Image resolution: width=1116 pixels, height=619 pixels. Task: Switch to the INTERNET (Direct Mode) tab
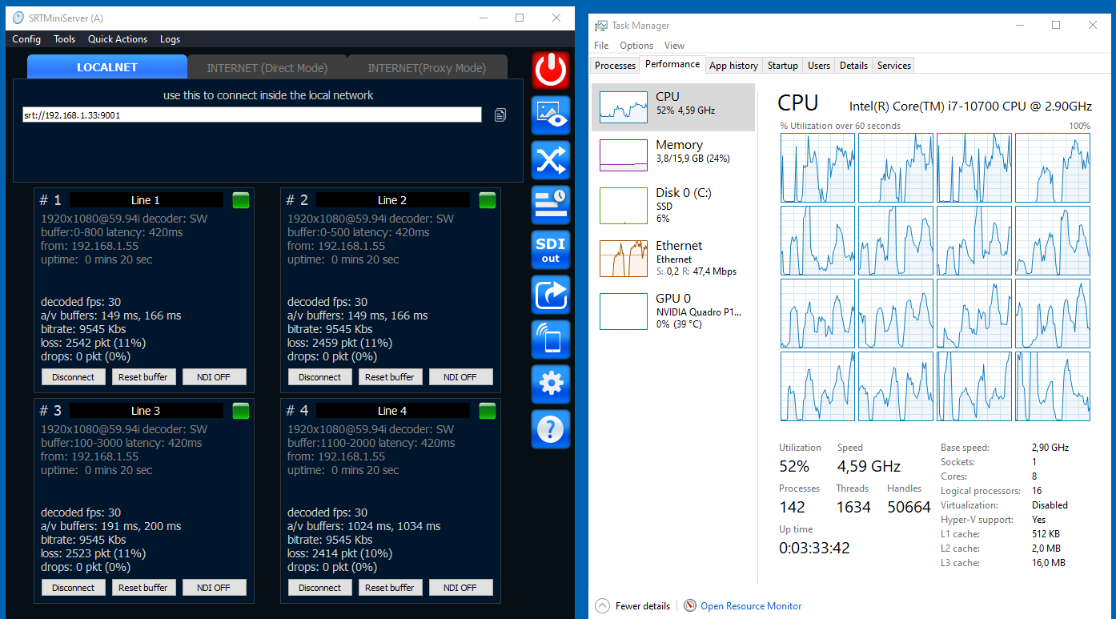point(267,67)
